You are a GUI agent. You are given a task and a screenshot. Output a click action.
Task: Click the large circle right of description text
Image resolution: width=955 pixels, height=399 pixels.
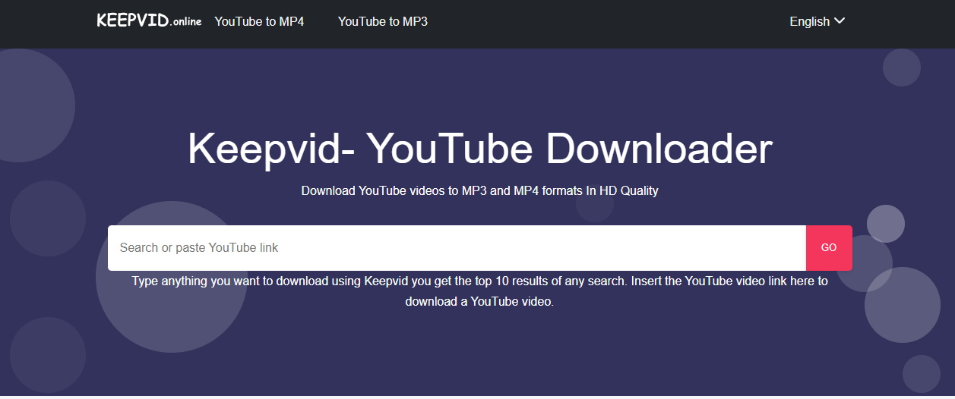pyautogui.click(x=903, y=305)
